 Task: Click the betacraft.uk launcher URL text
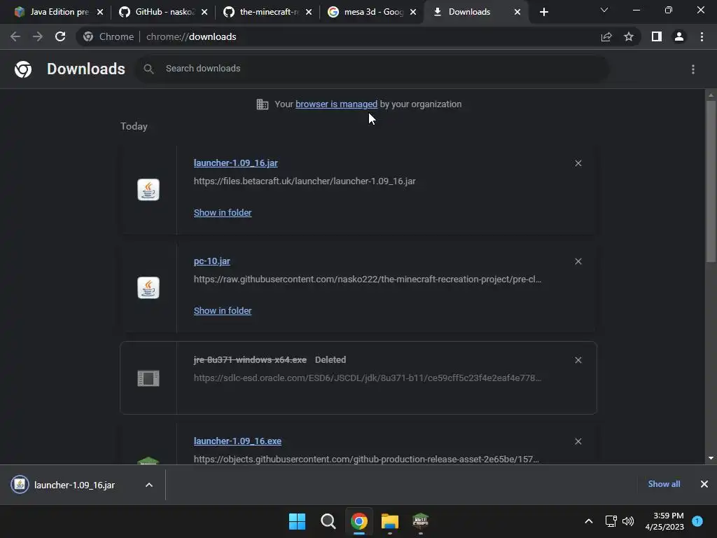pos(305,181)
